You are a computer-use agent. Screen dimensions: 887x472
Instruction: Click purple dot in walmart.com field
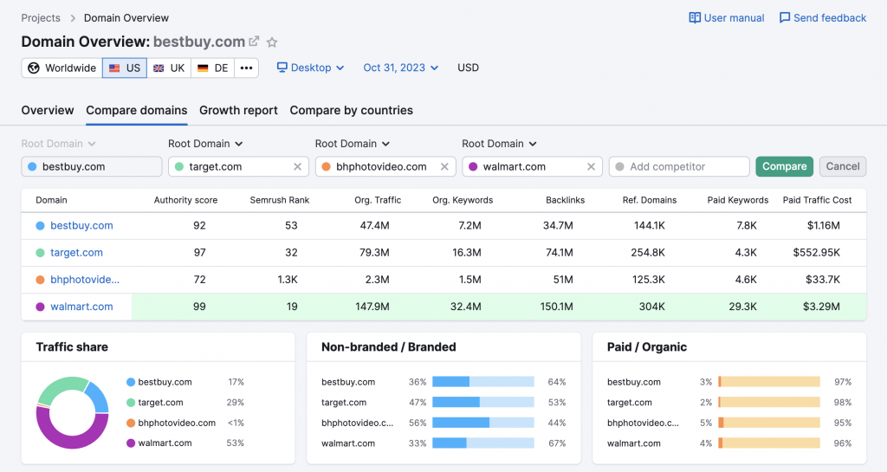473,167
